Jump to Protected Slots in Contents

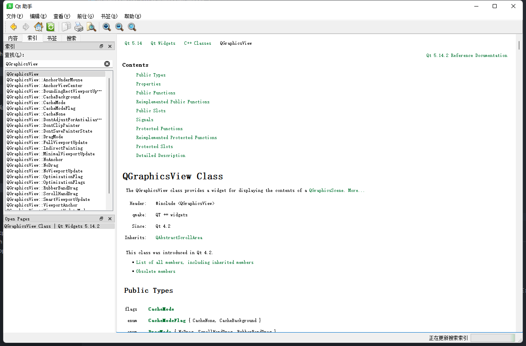[x=155, y=146]
